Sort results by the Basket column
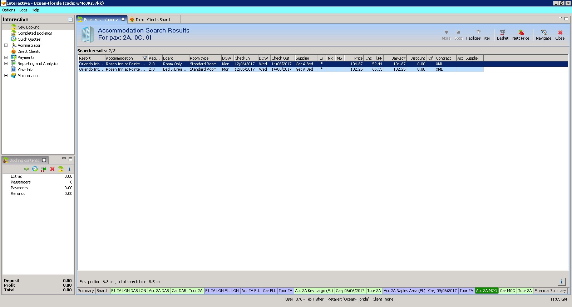The width and height of the screenshot is (572, 307). click(396, 58)
